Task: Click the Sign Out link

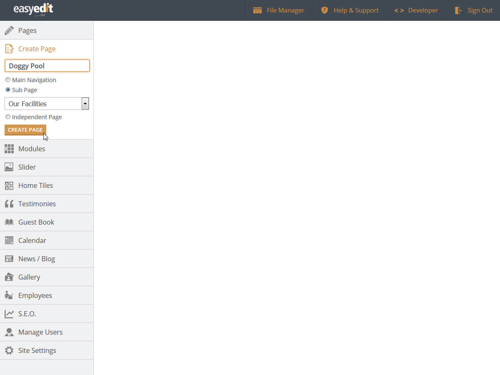Action: pos(473,10)
